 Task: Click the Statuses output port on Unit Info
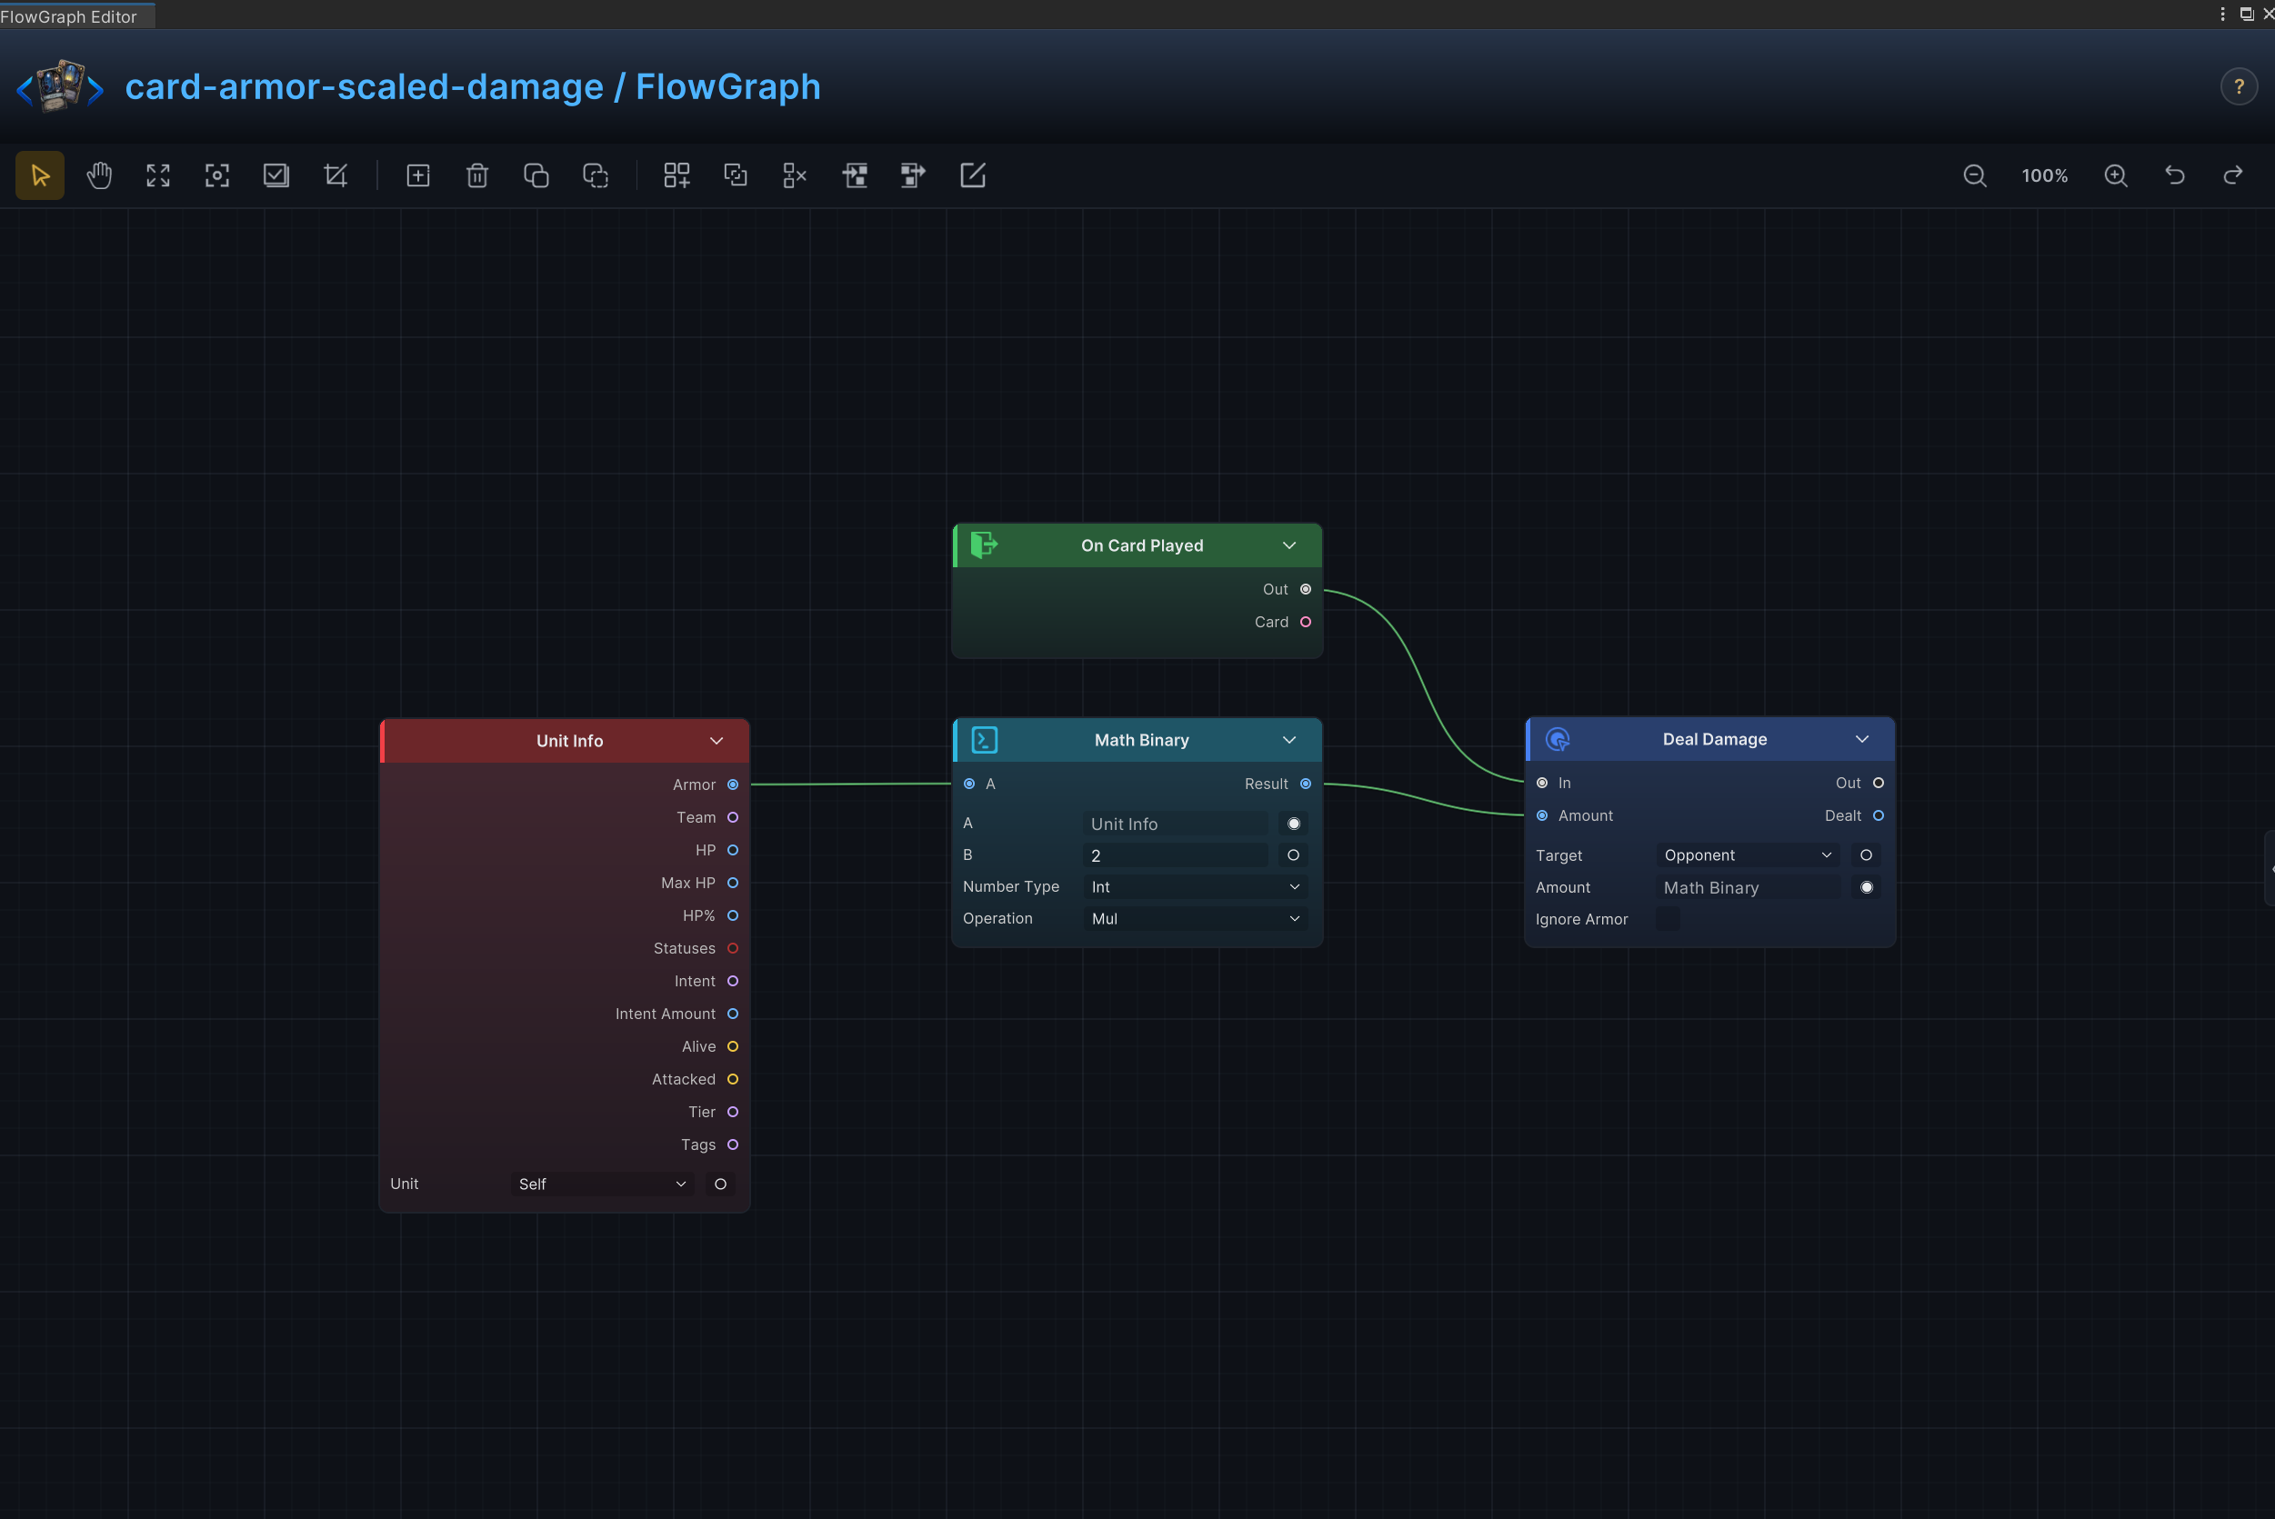click(733, 948)
